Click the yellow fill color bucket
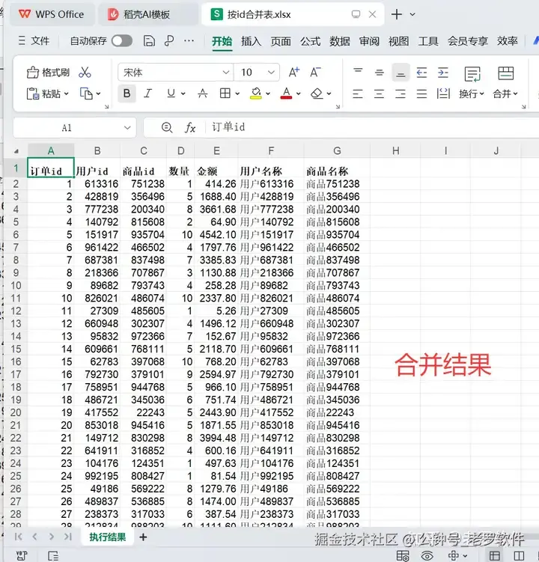Viewport: 539px width, 562px height. pos(256,94)
